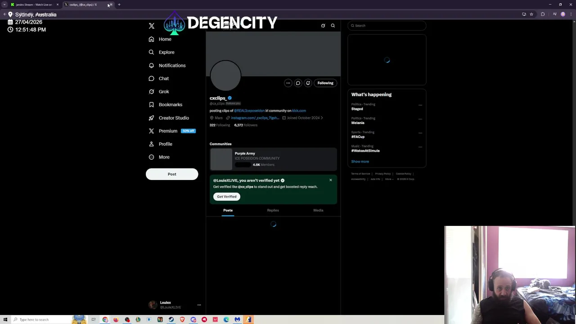Open the account switcher ellipsis next to Louiex
Image resolution: width=576 pixels, height=324 pixels.
tap(199, 305)
